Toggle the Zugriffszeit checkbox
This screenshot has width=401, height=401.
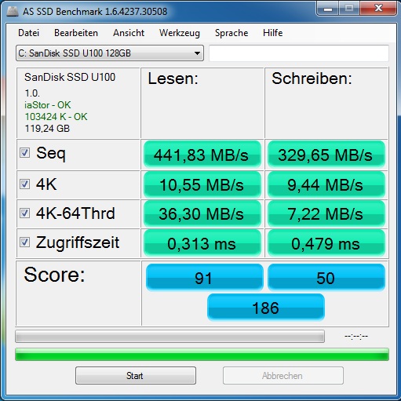tap(24, 242)
